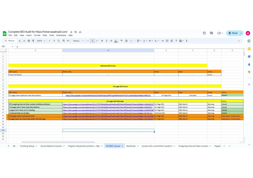Decrease decimal places

click(58, 41)
